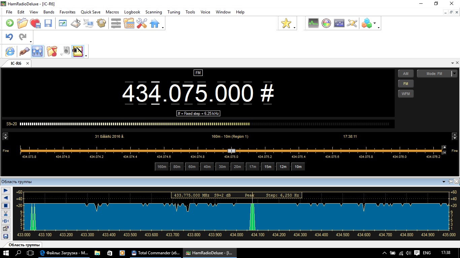Select the 40m band button
The width and height of the screenshot is (460, 258).
(x=207, y=167)
